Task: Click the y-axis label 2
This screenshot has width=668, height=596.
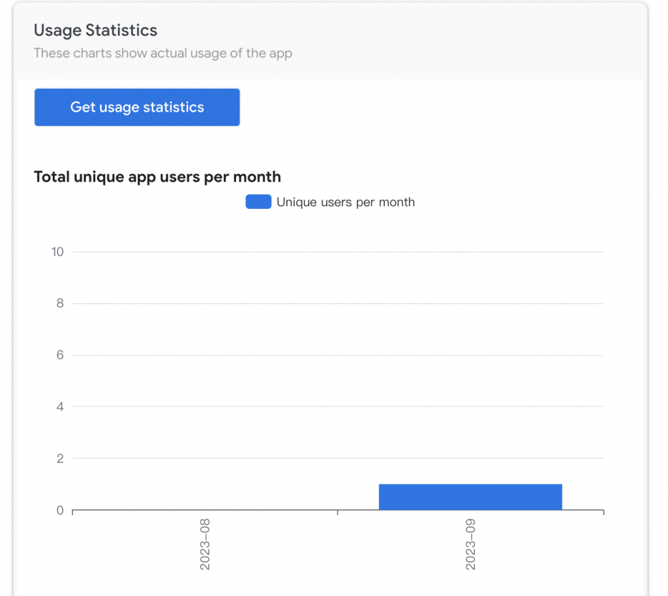Action: click(59, 458)
